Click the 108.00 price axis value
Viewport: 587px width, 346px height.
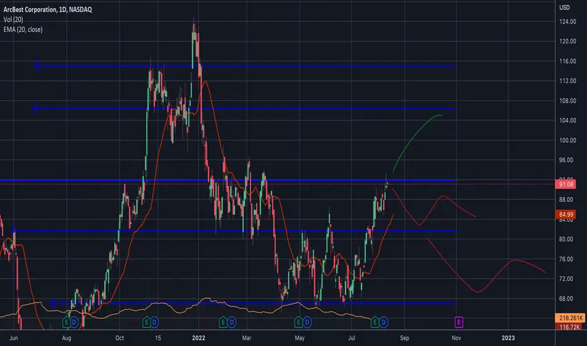567,101
